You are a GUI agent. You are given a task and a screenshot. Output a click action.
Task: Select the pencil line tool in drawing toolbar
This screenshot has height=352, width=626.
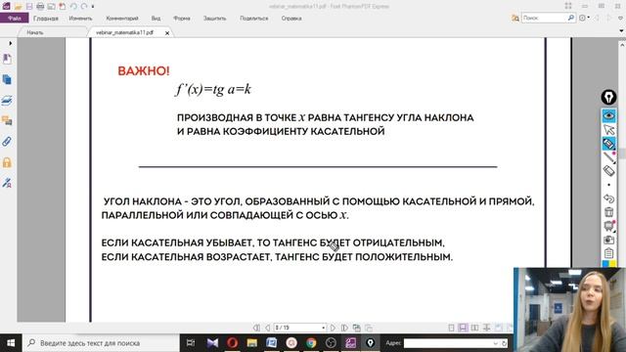[x=608, y=157]
